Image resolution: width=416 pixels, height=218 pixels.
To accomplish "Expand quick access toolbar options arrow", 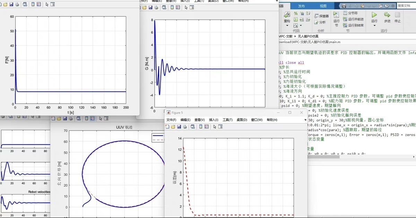I will tap(393, 6).
